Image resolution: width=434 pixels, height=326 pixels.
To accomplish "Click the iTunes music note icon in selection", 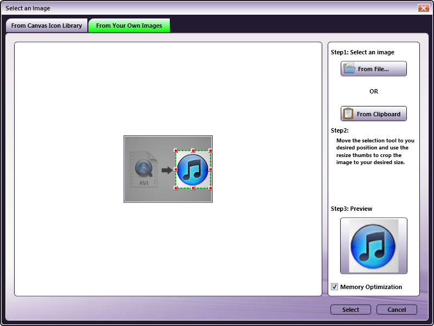I will coord(193,170).
